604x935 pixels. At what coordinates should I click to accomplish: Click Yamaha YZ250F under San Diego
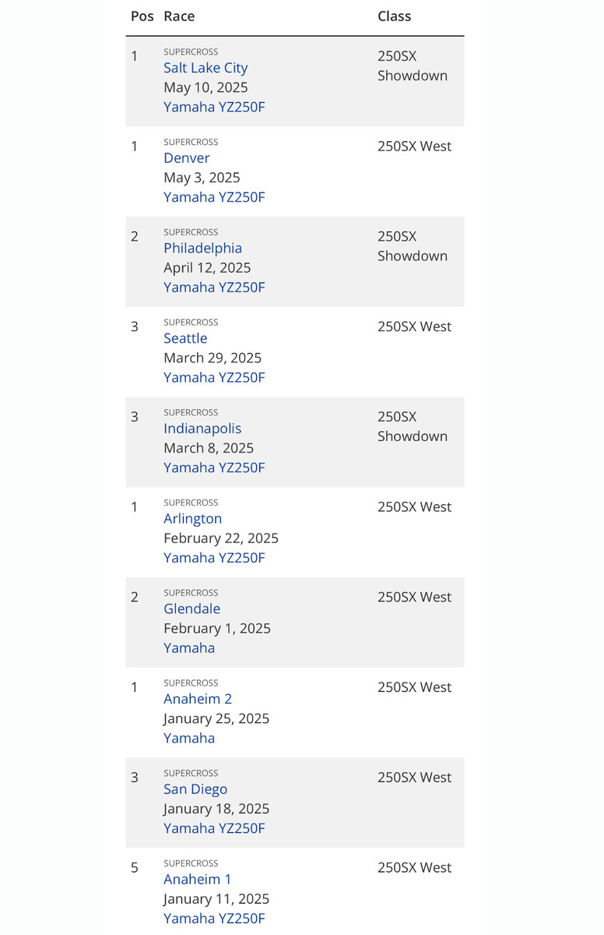click(214, 828)
